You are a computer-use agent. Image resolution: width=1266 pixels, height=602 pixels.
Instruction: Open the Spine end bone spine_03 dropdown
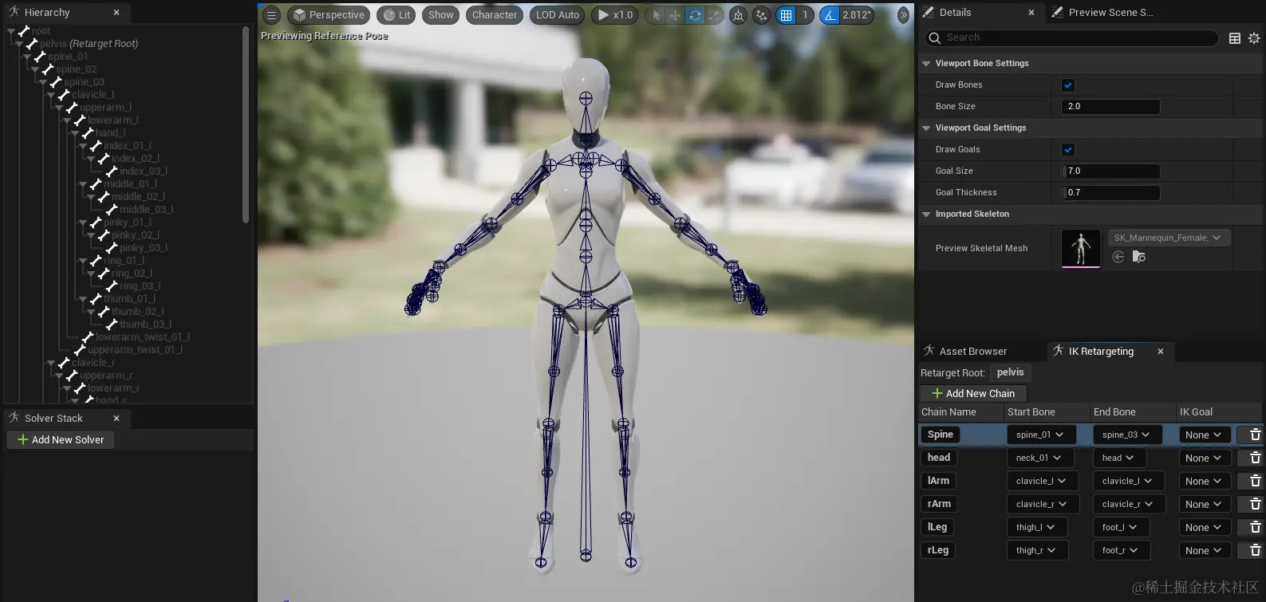tap(1127, 435)
